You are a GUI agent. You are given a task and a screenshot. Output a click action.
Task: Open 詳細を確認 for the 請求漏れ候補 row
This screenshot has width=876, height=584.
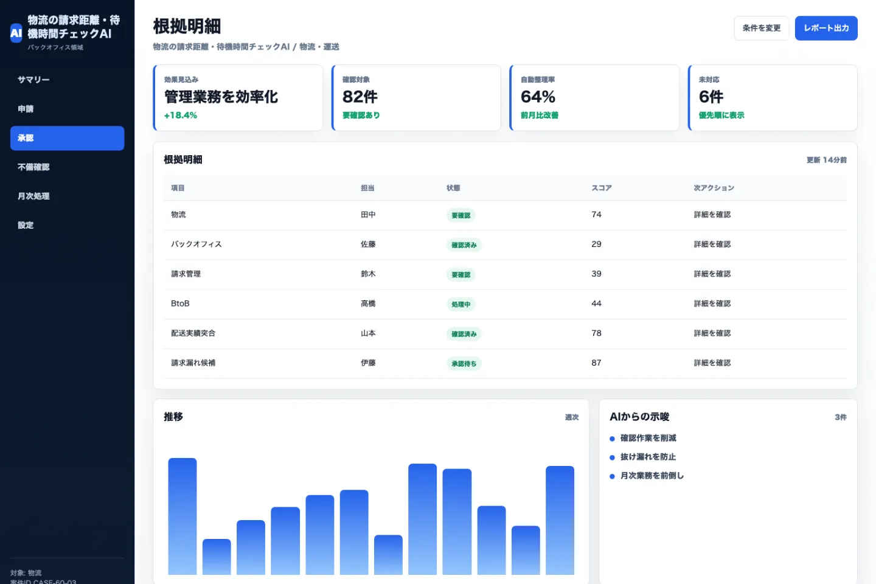point(712,363)
